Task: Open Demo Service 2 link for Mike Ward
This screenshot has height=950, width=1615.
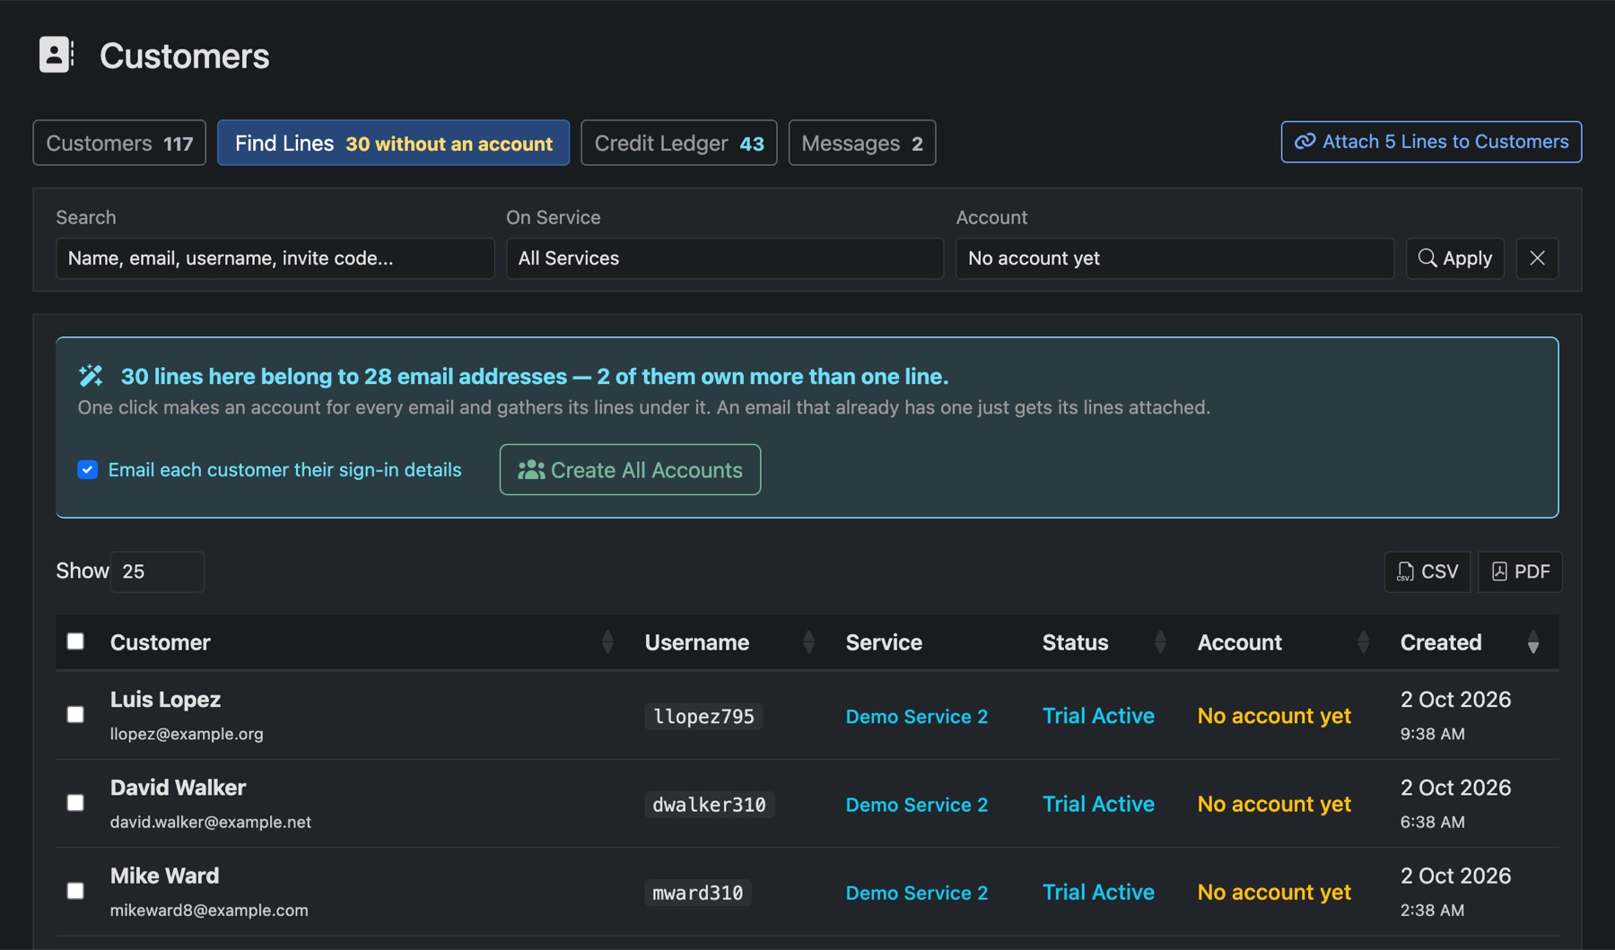Action: pos(916,892)
